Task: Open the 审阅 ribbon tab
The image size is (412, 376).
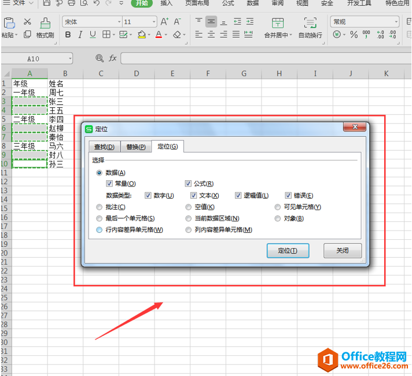Action: coord(278,3)
